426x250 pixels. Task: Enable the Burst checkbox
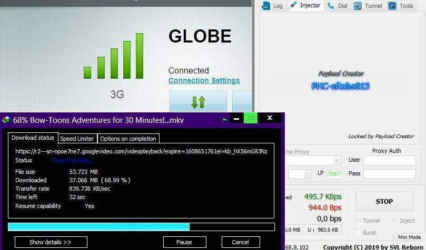[358, 233]
